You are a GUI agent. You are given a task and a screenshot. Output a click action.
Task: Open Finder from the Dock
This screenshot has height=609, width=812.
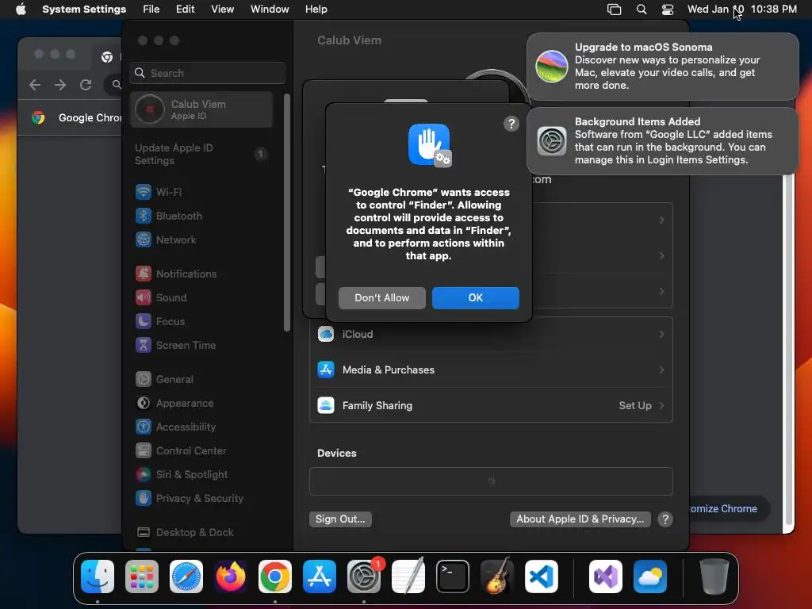tap(98, 576)
